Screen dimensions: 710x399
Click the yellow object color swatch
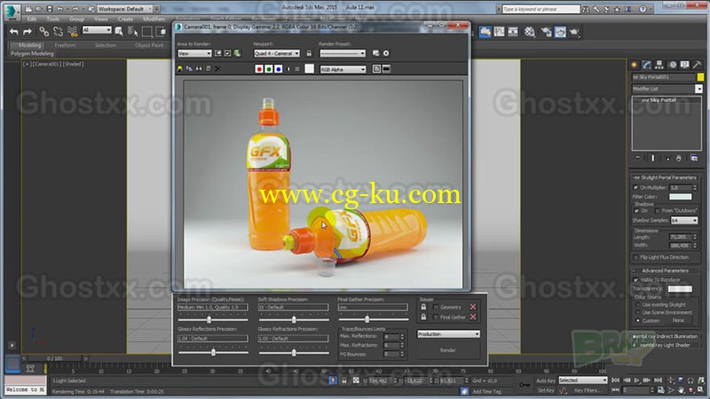pyautogui.click(x=700, y=77)
